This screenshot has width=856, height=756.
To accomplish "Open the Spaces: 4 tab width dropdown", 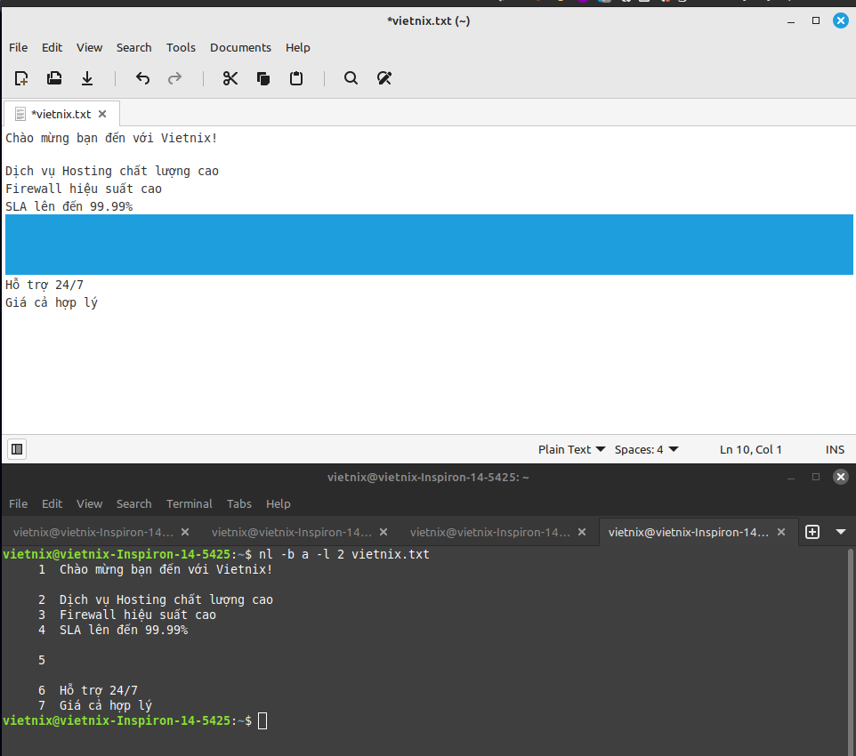I will (x=646, y=449).
